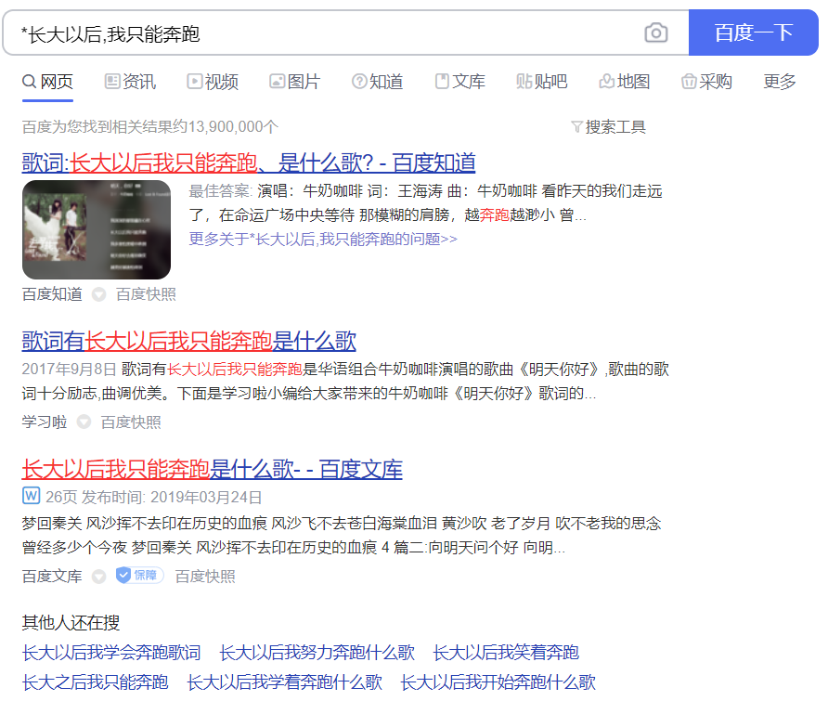Click the 保障 shield badge
The height and width of the screenshot is (701, 828).
pyautogui.click(x=139, y=576)
